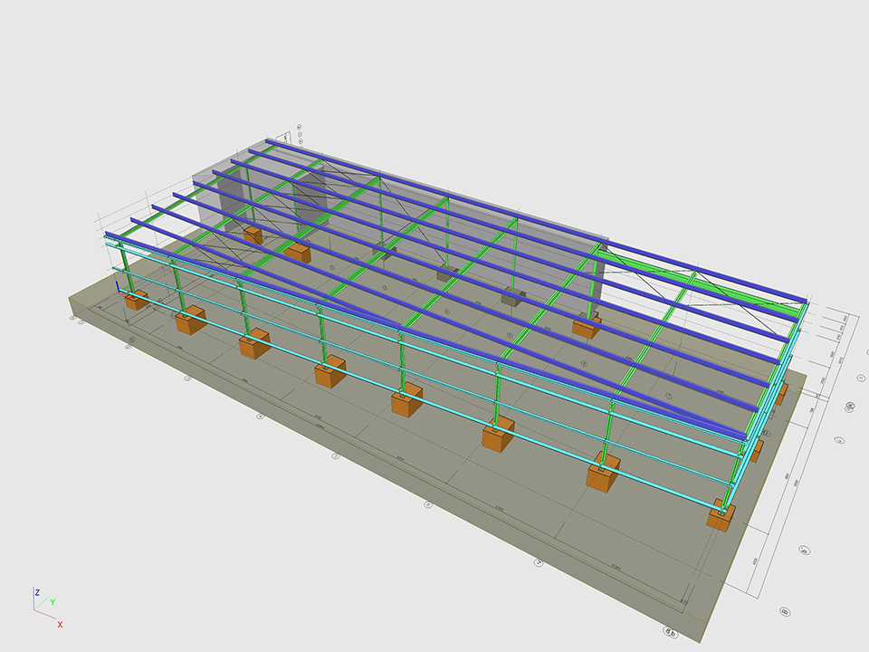Select the leftmost orange footing in front row
The height and width of the screenshot is (652, 869).
[x=137, y=300]
